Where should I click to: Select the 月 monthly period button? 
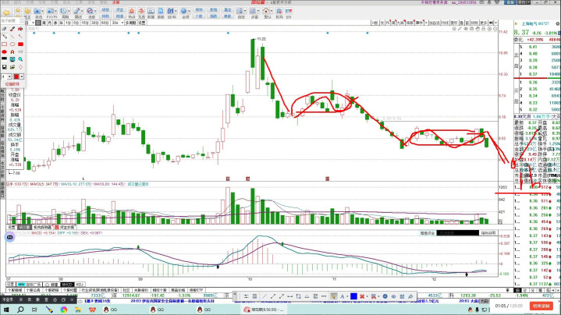50,23
